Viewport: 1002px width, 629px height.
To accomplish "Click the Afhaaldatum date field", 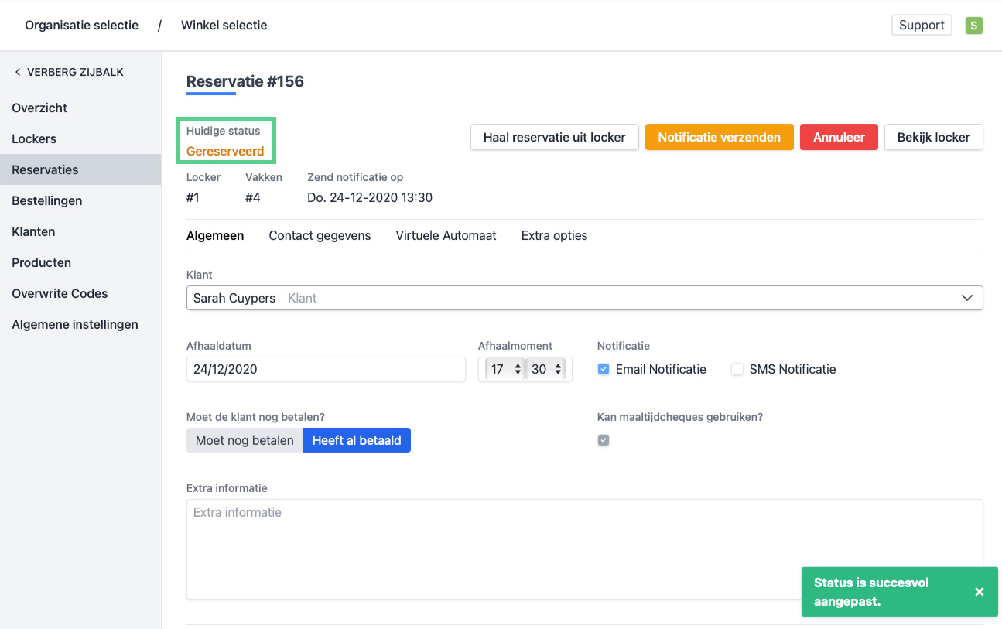I will [326, 370].
